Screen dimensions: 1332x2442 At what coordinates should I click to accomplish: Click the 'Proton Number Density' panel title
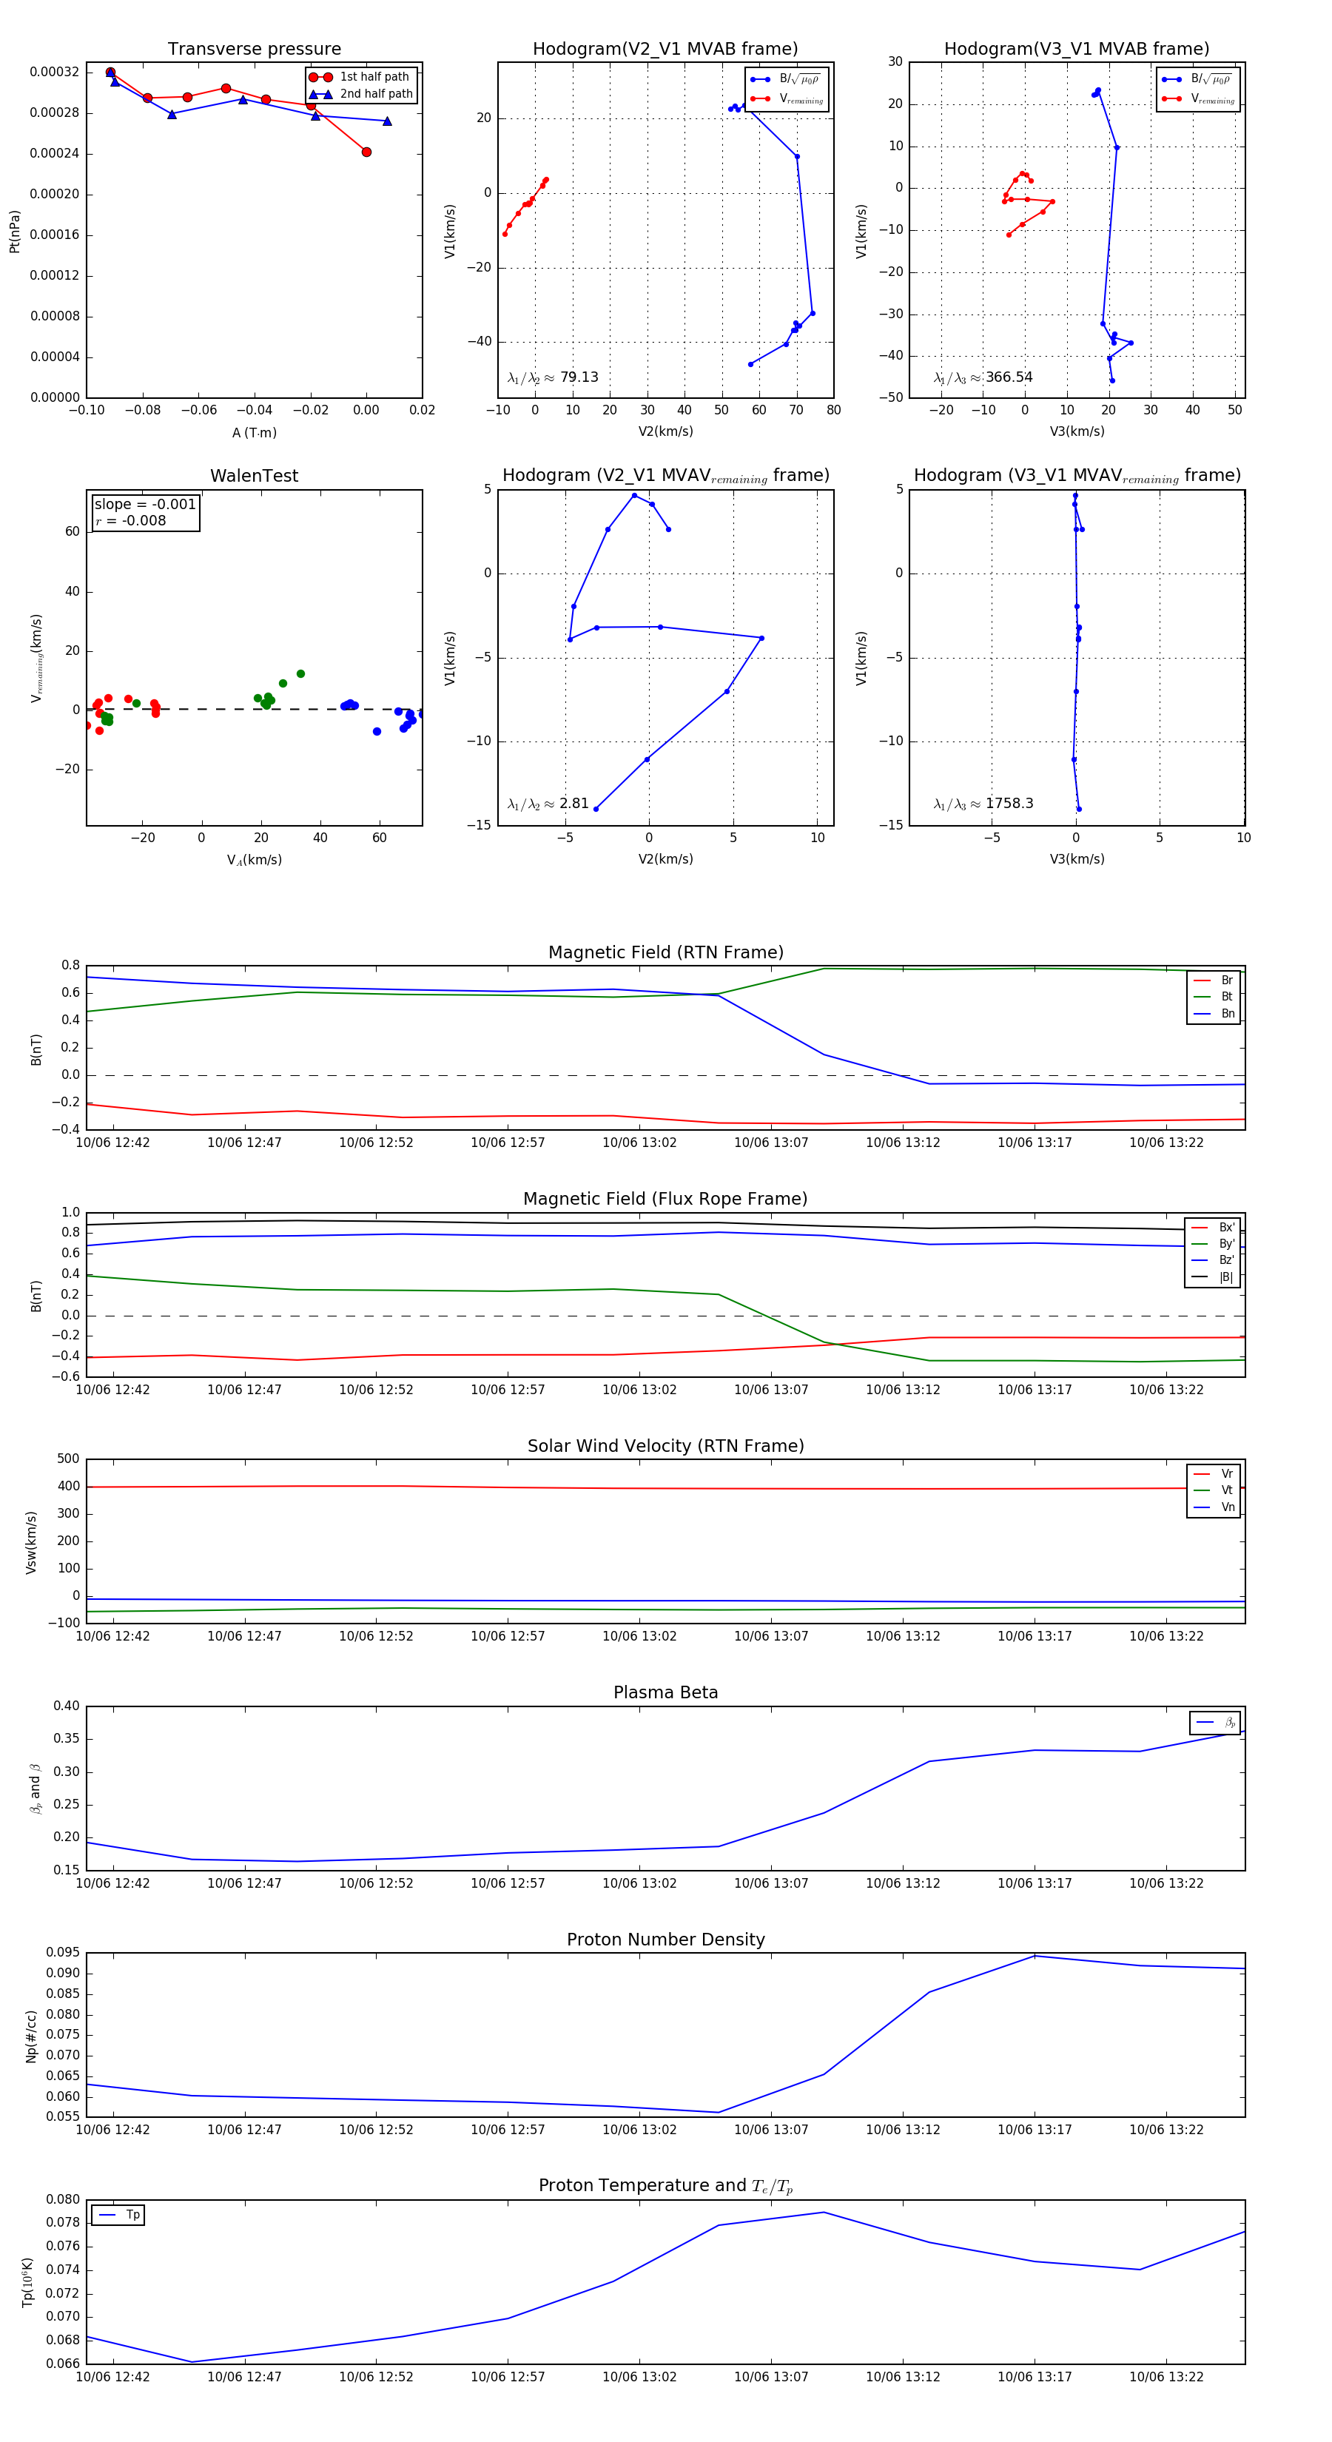click(x=665, y=1940)
